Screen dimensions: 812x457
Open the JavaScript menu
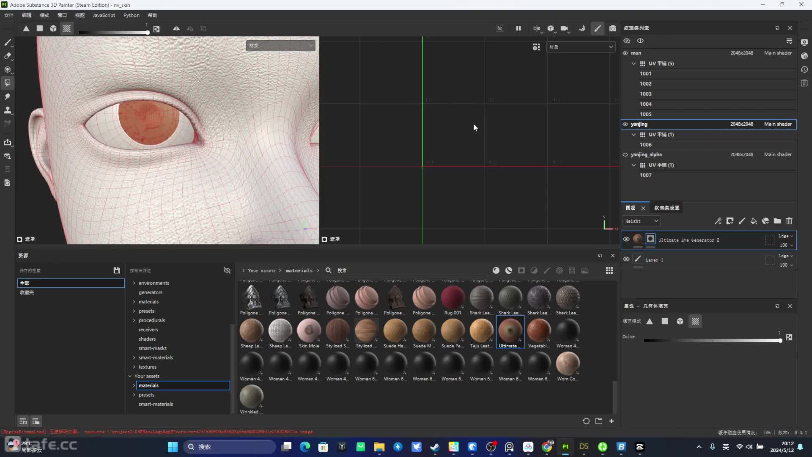[x=104, y=15]
